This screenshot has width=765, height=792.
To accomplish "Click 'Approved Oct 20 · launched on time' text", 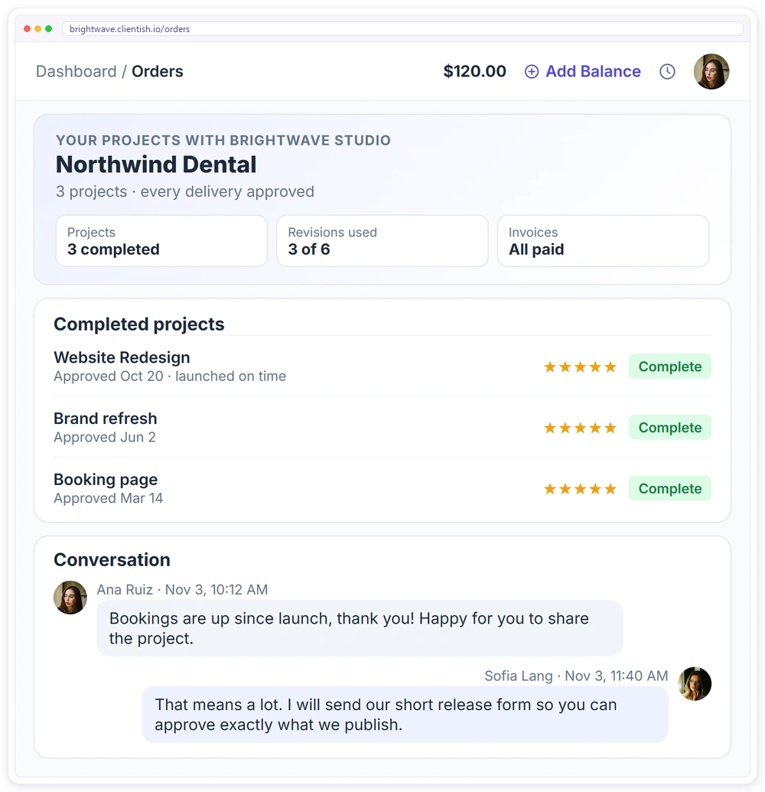I will point(170,376).
